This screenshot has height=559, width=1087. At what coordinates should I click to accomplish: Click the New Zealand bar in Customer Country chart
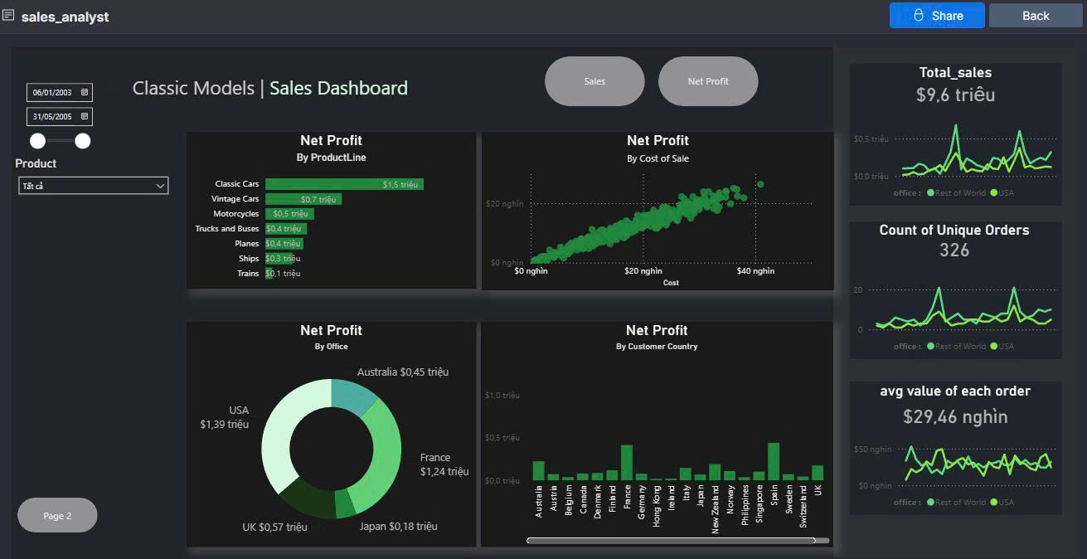click(715, 472)
